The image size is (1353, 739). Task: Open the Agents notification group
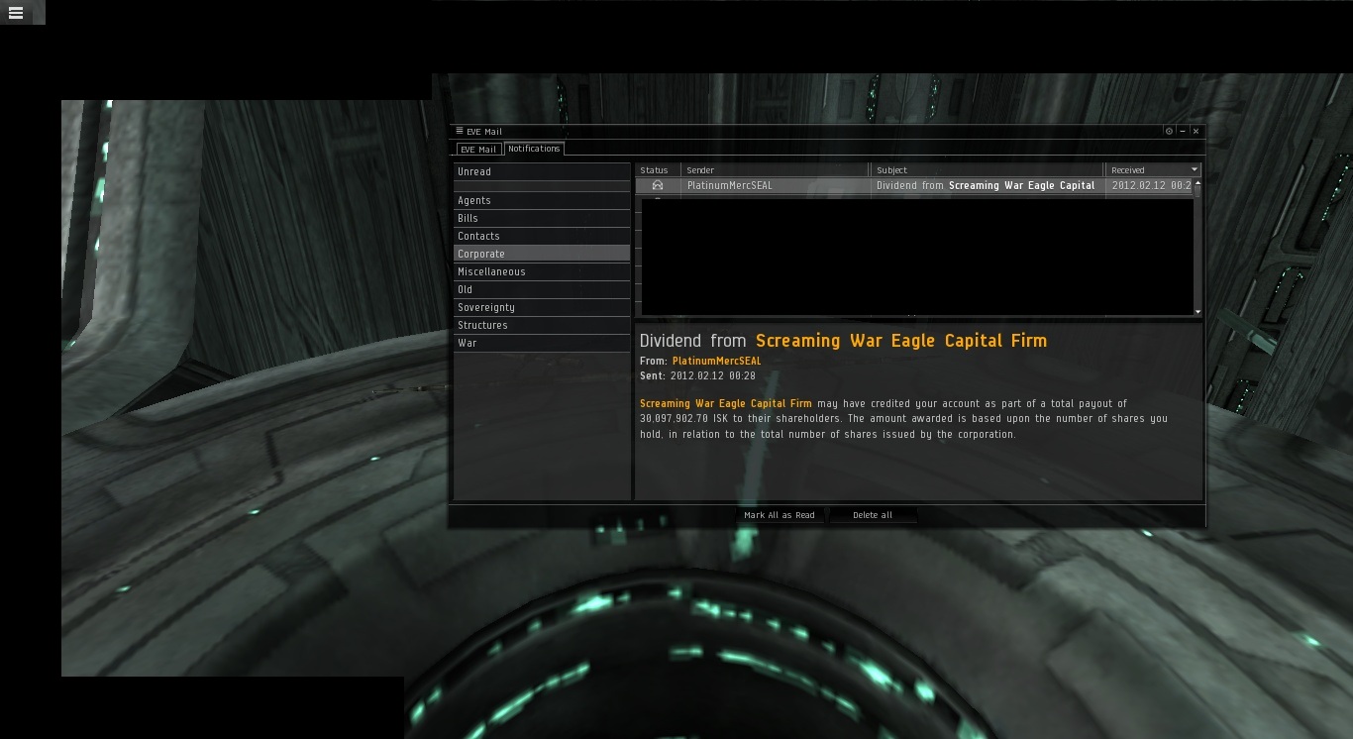pyautogui.click(x=542, y=200)
